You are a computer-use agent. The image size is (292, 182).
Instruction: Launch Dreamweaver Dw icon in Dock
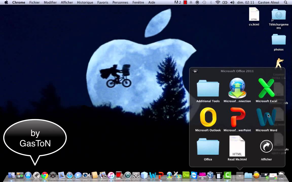(186, 175)
